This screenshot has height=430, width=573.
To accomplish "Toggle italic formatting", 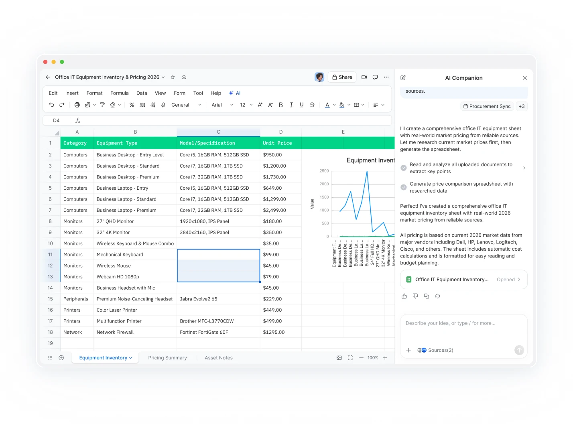I will pyautogui.click(x=291, y=105).
